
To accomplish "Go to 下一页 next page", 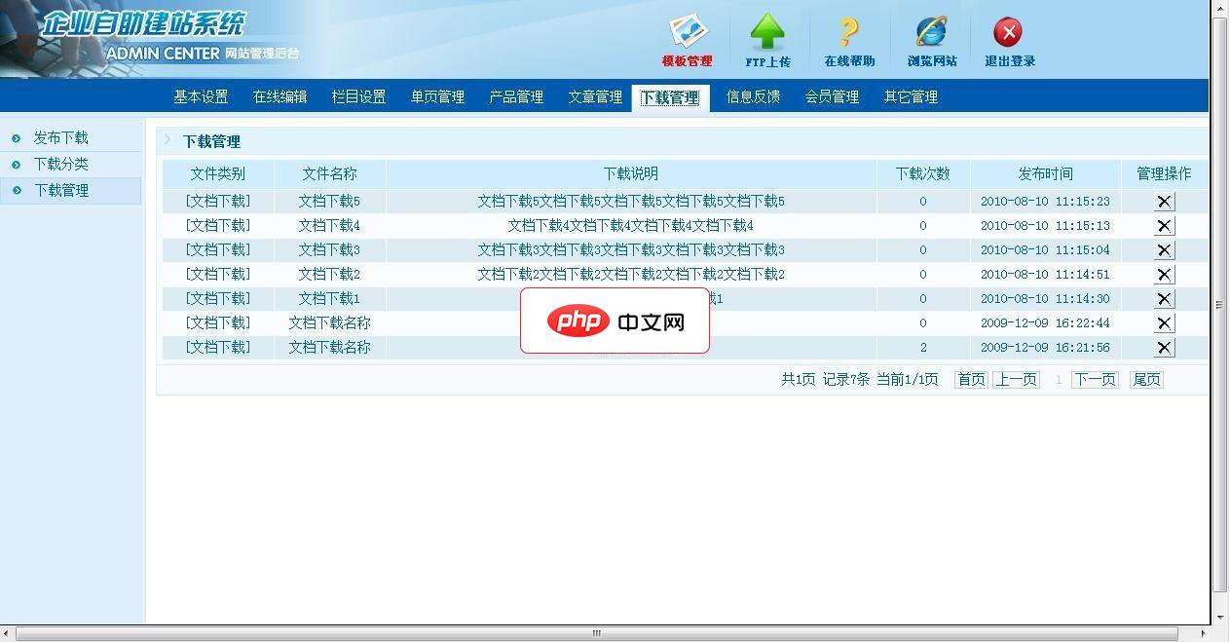I will [1095, 380].
